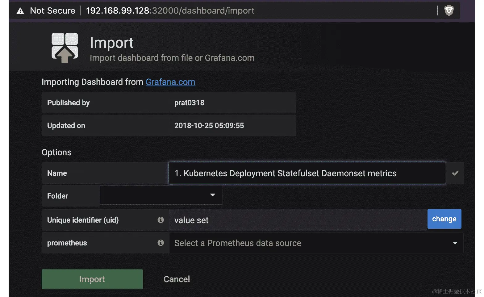The image size is (484, 297).
Task: Click the info icon beside Unique identifier (uid)
Action: tap(161, 220)
